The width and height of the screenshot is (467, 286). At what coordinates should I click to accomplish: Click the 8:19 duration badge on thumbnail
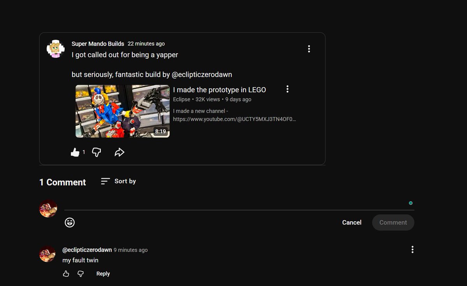(161, 131)
